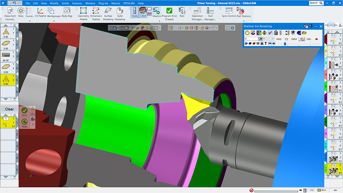Screen dimensions: 343x193
Task: Open the Body Bag icon
Action: tap(67, 12)
